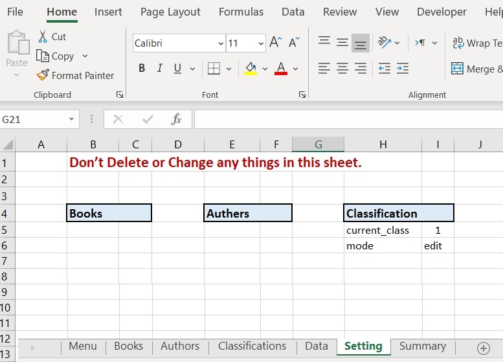Toggle the Bottom Align button
Screen dimensions: 503x362
361,43
